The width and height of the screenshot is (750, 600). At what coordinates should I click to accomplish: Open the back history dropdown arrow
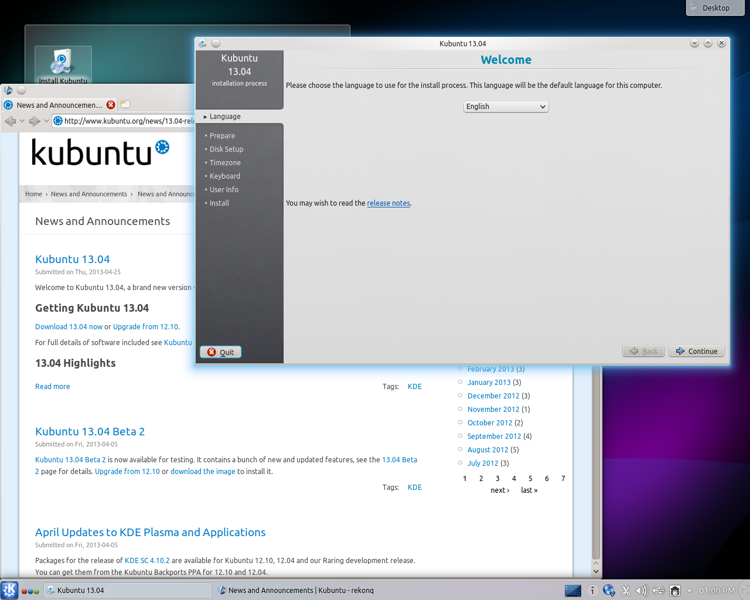point(22,121)
